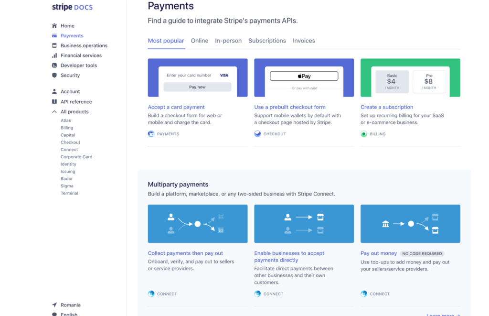Open Billing in products list
The width and height of the screenshot is (489, 316).
click(67, 128)
